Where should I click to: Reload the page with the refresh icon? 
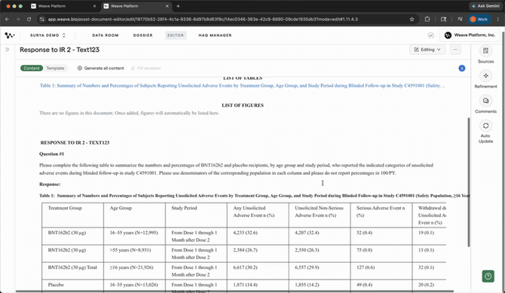point(29,20)
